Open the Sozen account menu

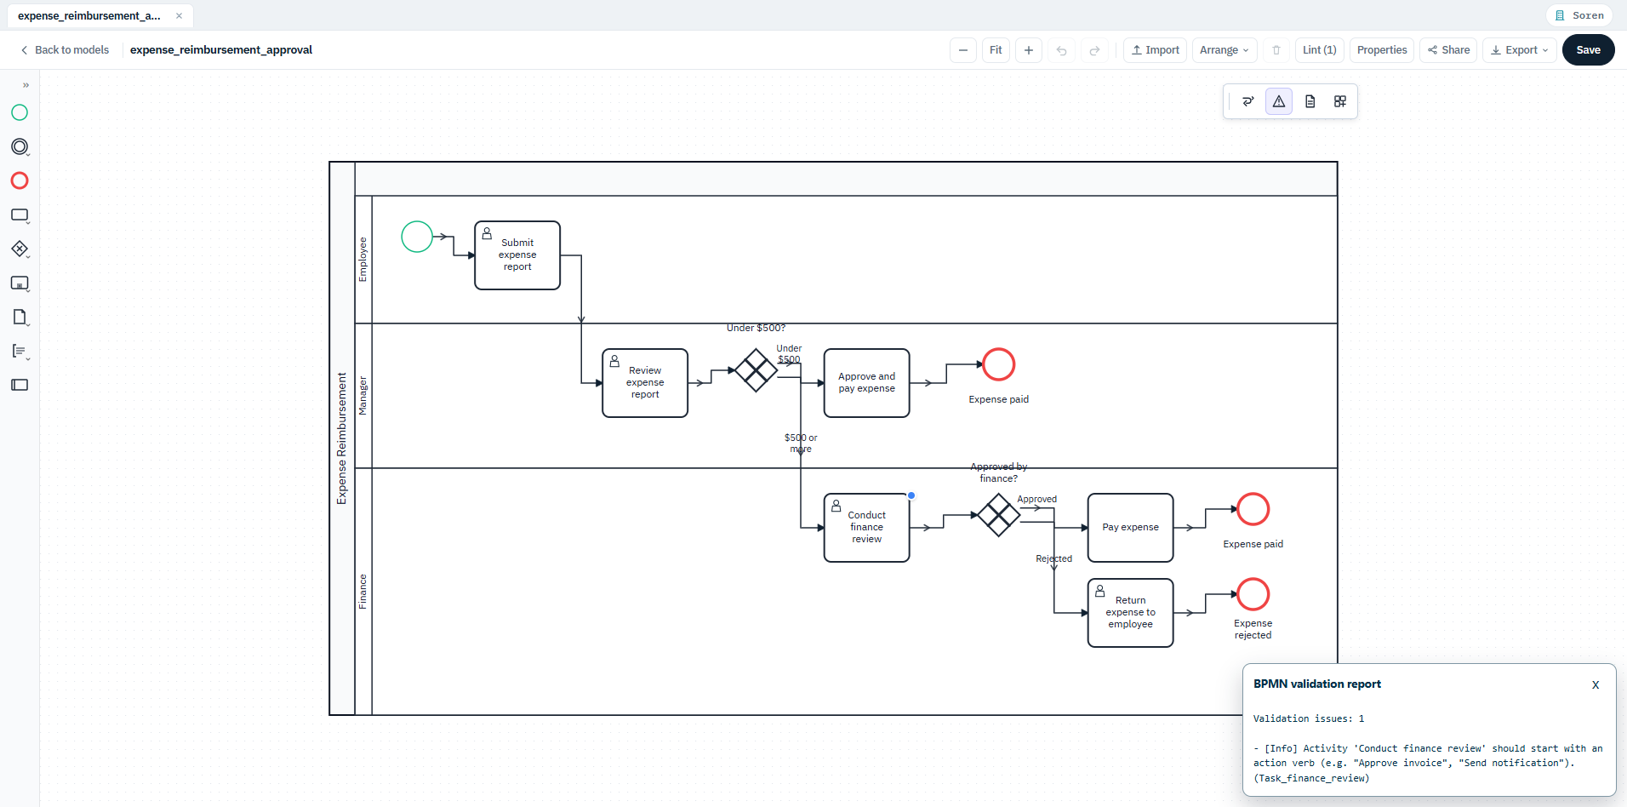tap(1579, 15)
